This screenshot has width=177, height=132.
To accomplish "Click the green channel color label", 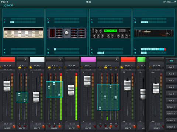I will click(x=141, y=59).
